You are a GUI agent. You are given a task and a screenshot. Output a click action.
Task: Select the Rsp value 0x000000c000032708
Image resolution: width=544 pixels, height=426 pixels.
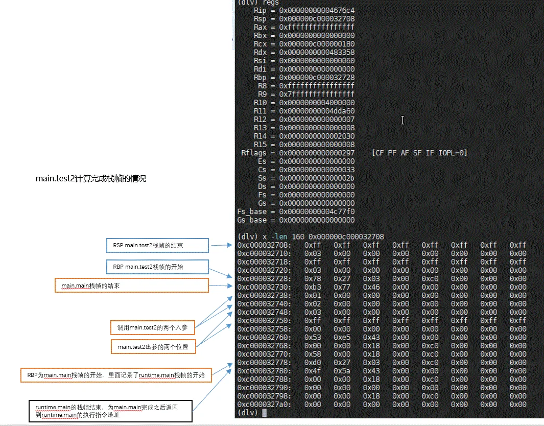click(x=317, y=19)
